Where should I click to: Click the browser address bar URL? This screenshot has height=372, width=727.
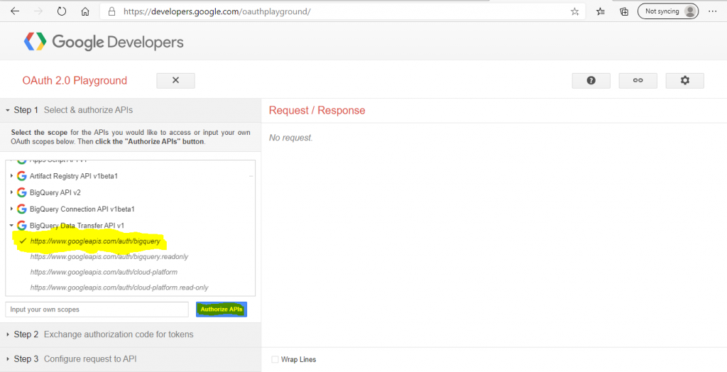(x=217, y=11)
